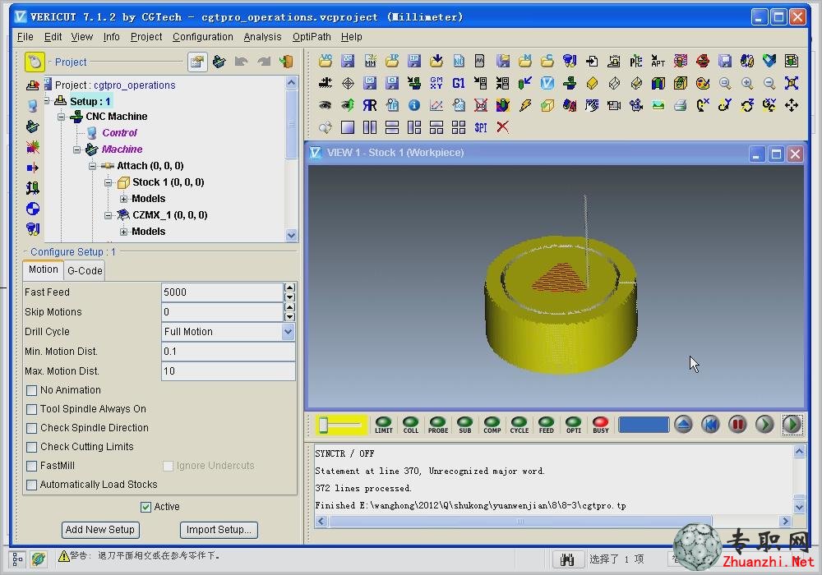Click the image picture toolbar icon
The height and width of the screenshot is (575, 822).
click(x=658, y=105)
